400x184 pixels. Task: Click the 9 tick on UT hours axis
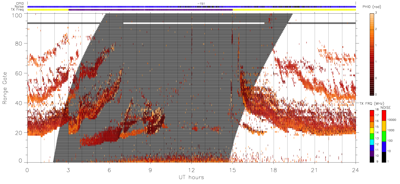(150, 170)
